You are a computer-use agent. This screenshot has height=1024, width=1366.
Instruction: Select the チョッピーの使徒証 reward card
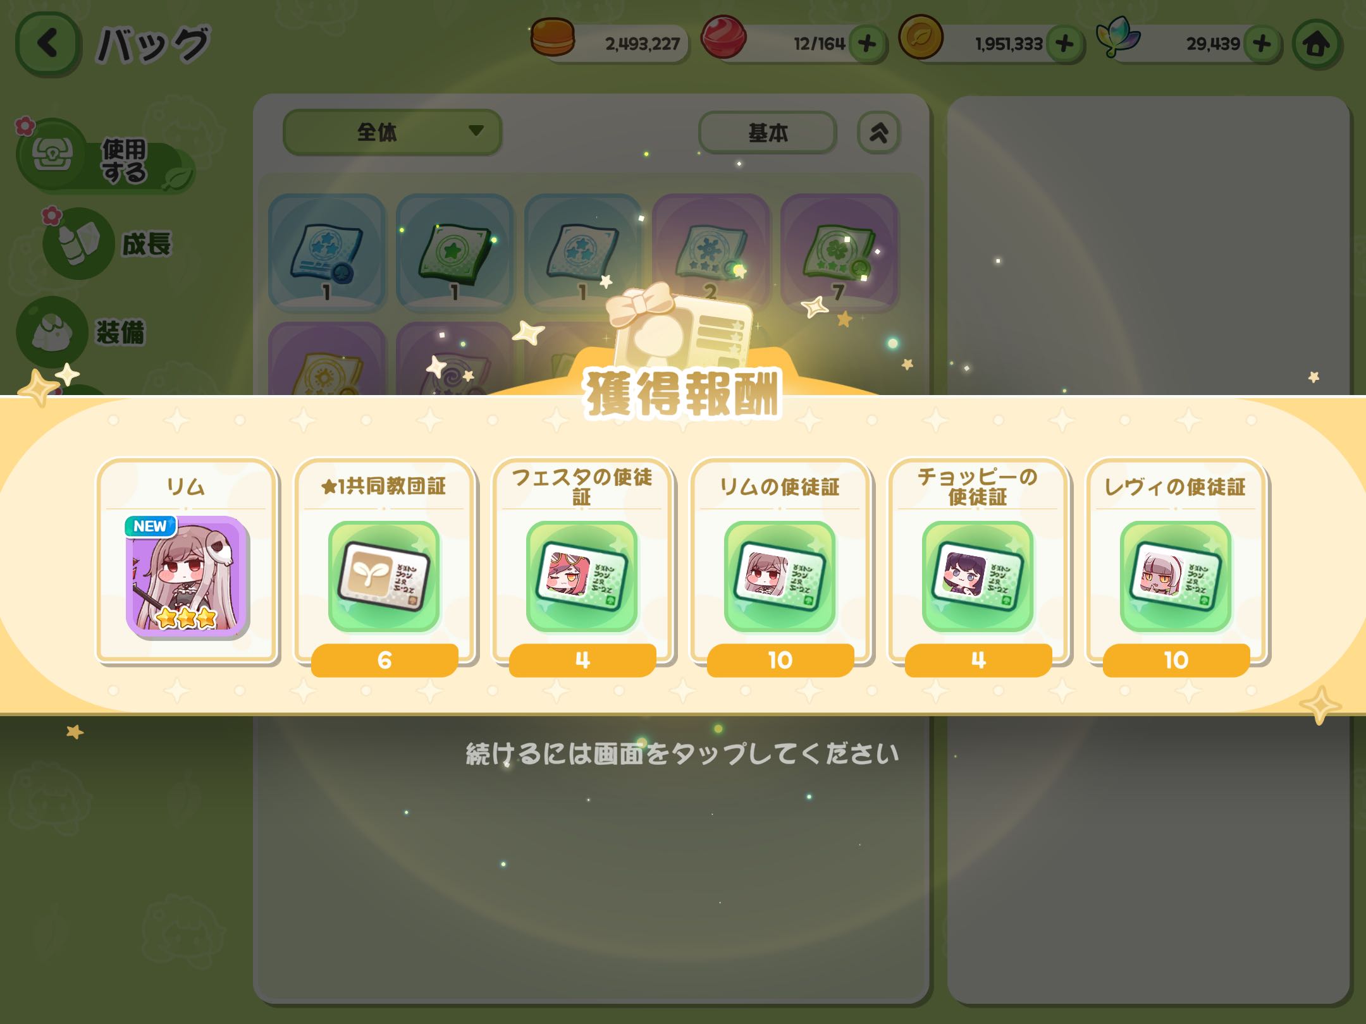(978, 566)
